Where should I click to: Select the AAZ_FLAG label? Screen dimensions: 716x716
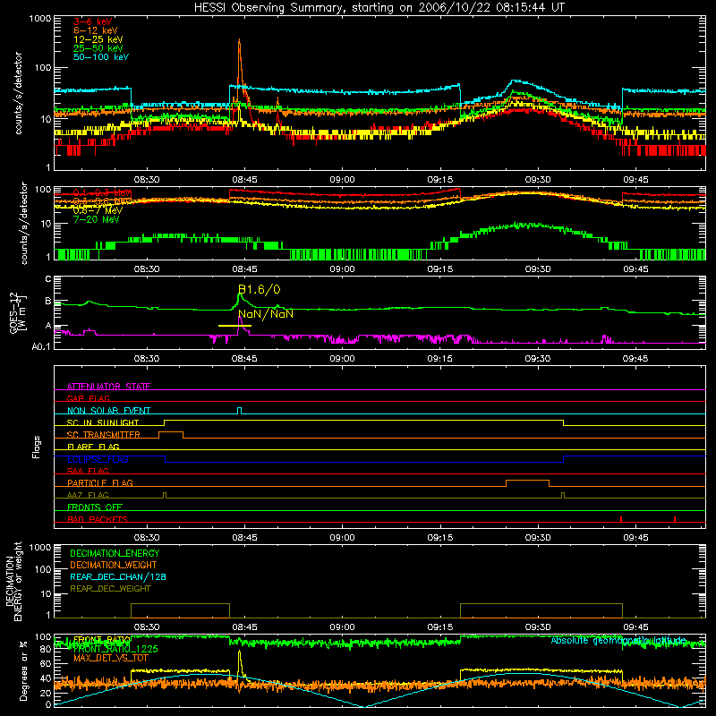88,495
